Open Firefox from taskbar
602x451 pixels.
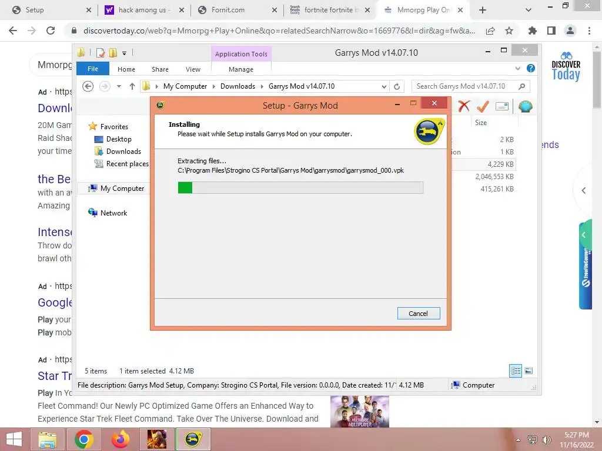click(121, 439)
